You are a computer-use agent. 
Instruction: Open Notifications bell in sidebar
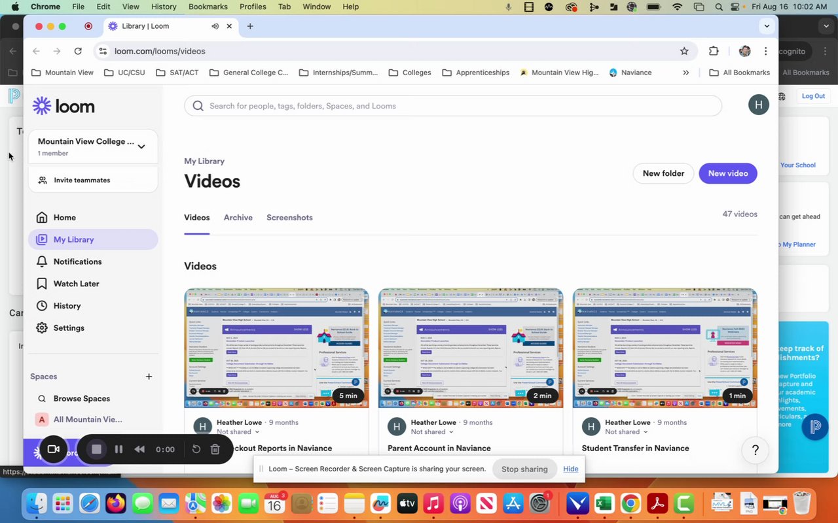click(69, 261)
